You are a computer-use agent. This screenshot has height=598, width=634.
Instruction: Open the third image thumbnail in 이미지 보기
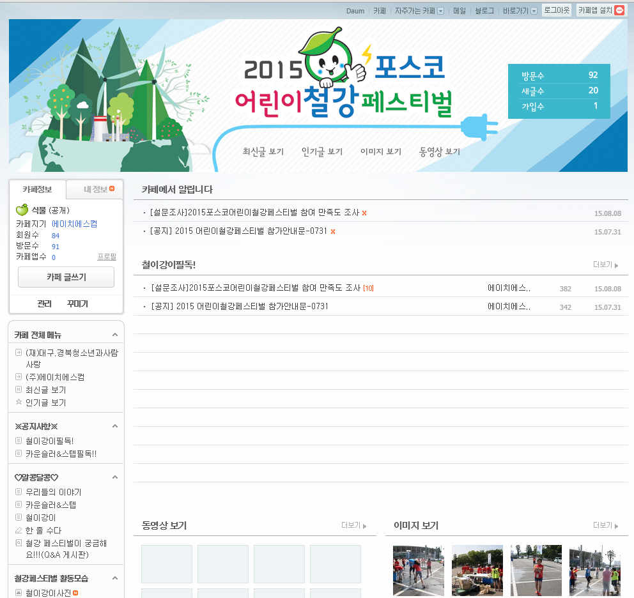[x=536, y=570]
